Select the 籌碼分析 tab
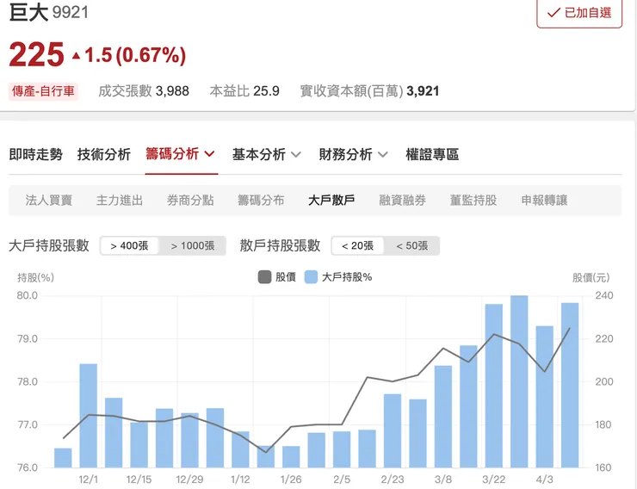This screenshot has width=637, height=489. click(172, 154)
